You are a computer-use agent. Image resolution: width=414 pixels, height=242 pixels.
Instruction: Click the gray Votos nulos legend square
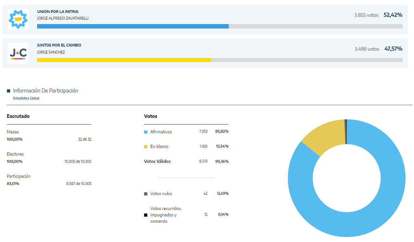click(146, 194)
